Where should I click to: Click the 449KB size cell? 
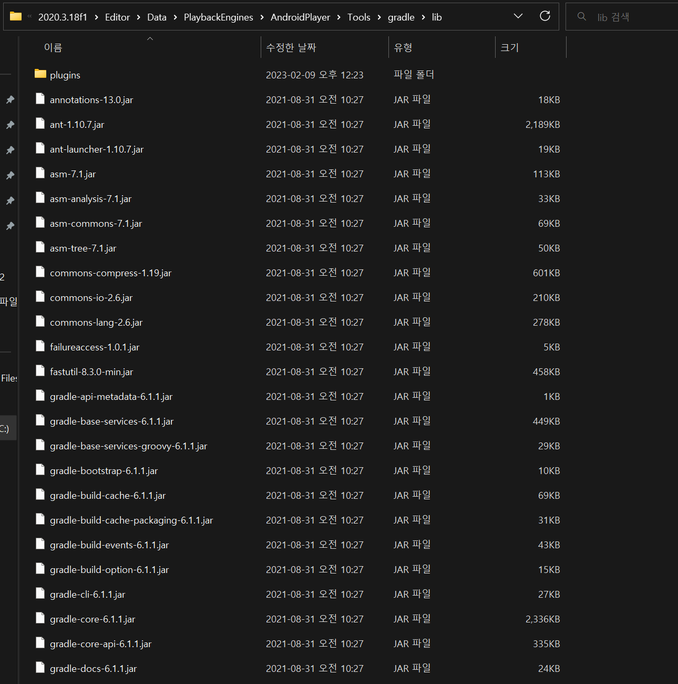pyautogui.click(x=546, y=421)
